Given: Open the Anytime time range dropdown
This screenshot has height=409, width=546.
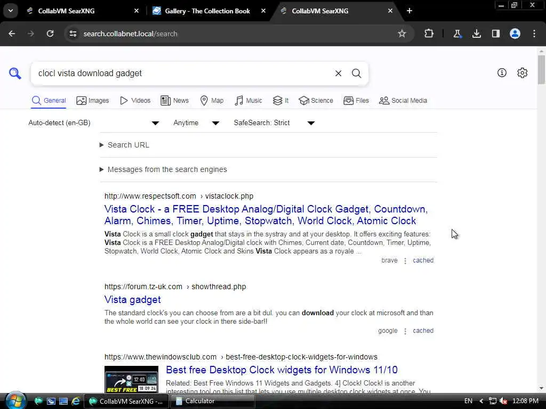Looking at the screenshot, I should 196,123.
